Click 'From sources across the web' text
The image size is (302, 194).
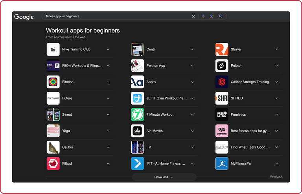(66, 37)
